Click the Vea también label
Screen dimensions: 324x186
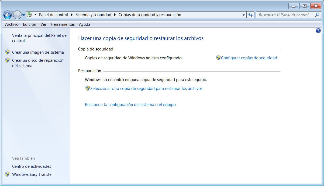(x=23, y=158)
